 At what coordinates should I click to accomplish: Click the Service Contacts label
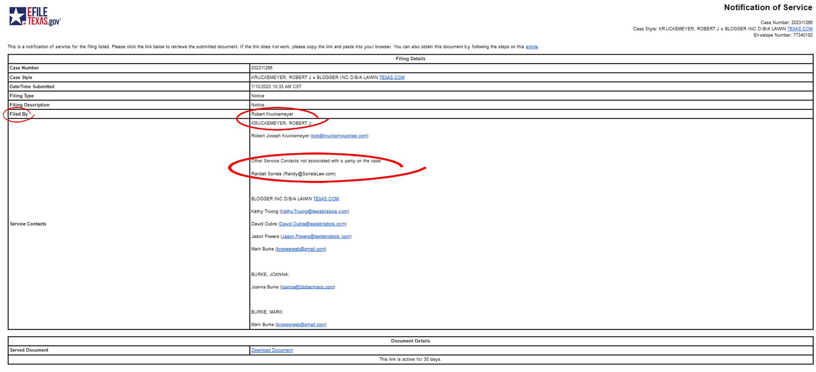[x=28, y=224]
